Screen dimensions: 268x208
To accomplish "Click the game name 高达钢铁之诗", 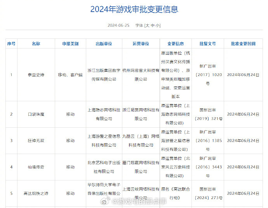I will point(36,194).
